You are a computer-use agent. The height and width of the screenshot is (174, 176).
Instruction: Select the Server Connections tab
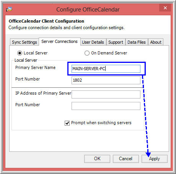pos(60,41)
